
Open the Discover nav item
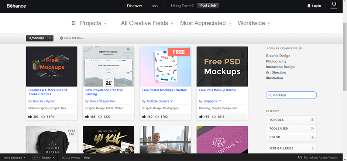(x=134, y=6)
